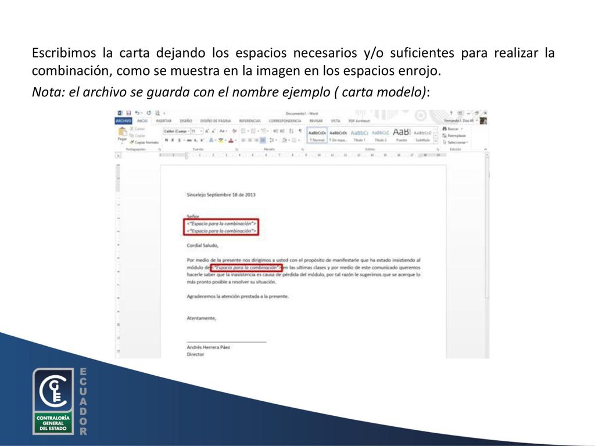Open the Fuente group dialog launcher
The width and height of the screenshot is (595, 446).
pos(237,149)
